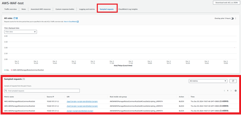Switch to the Rules tab
The width and height of the screenshot is (241, 115).
24,9
